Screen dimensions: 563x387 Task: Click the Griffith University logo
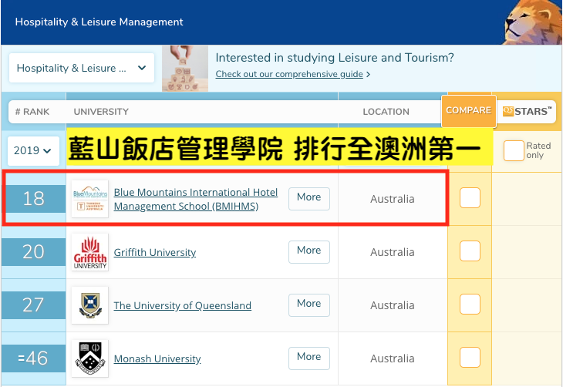click(89, 252)
